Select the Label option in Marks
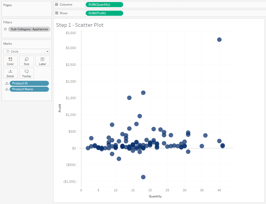Screen dimensions: 266x204 coord(43,61)
